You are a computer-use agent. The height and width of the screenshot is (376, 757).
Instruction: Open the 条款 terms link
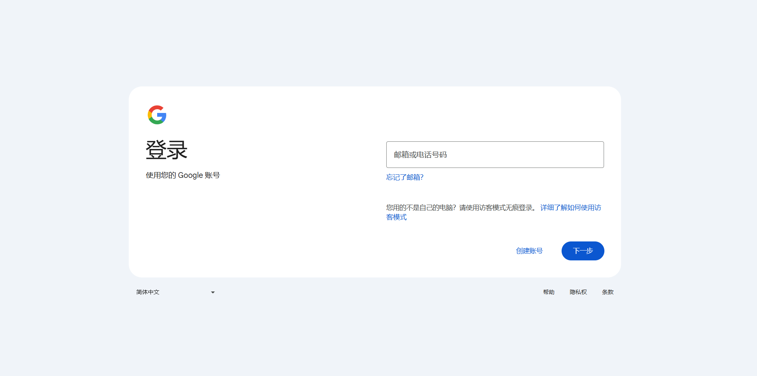tap(607, 292)
